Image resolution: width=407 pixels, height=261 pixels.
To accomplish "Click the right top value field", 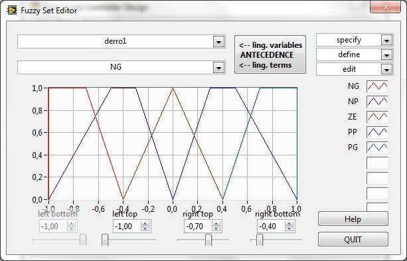I will pos(198,226).
